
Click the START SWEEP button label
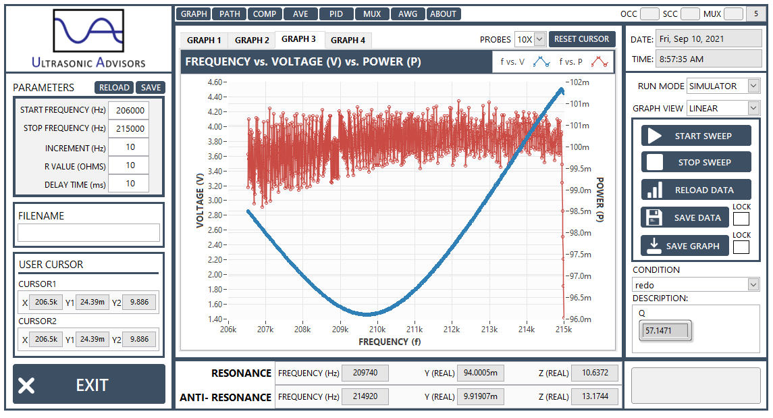pyautogui.click(x=703, y=136)
